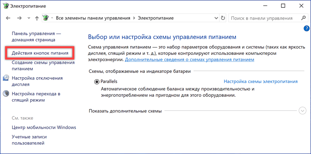
Task: Open 'Учетные записи пользователей' link
Action: [29, 140]
